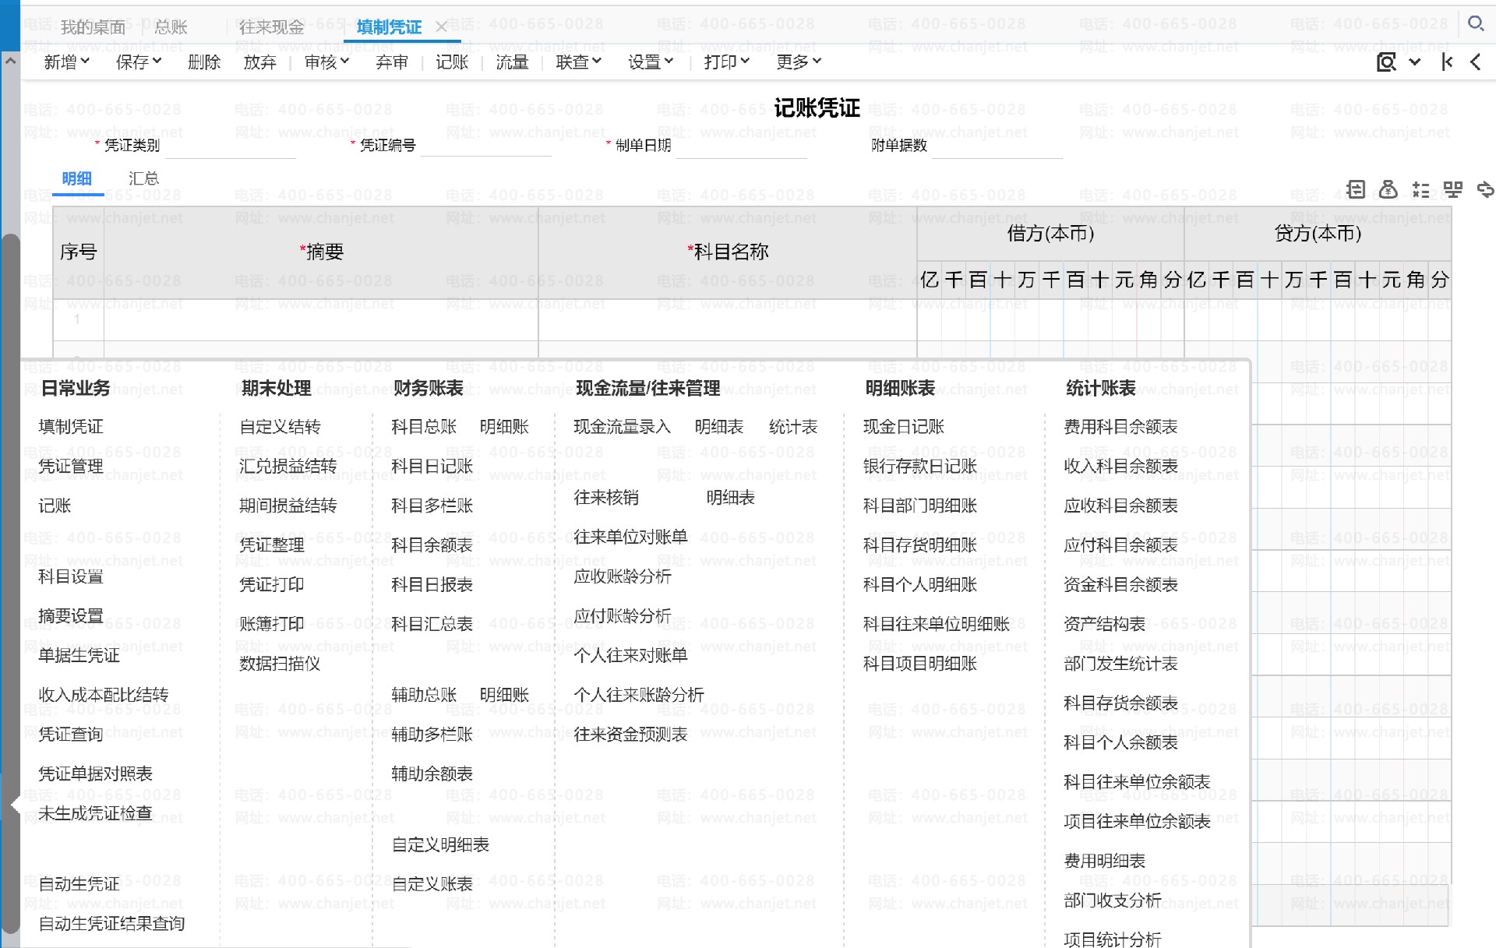Screen dimensions: 1496x948
Task: Click the 删除 toolbar button
Action: (x=204, y=62)
